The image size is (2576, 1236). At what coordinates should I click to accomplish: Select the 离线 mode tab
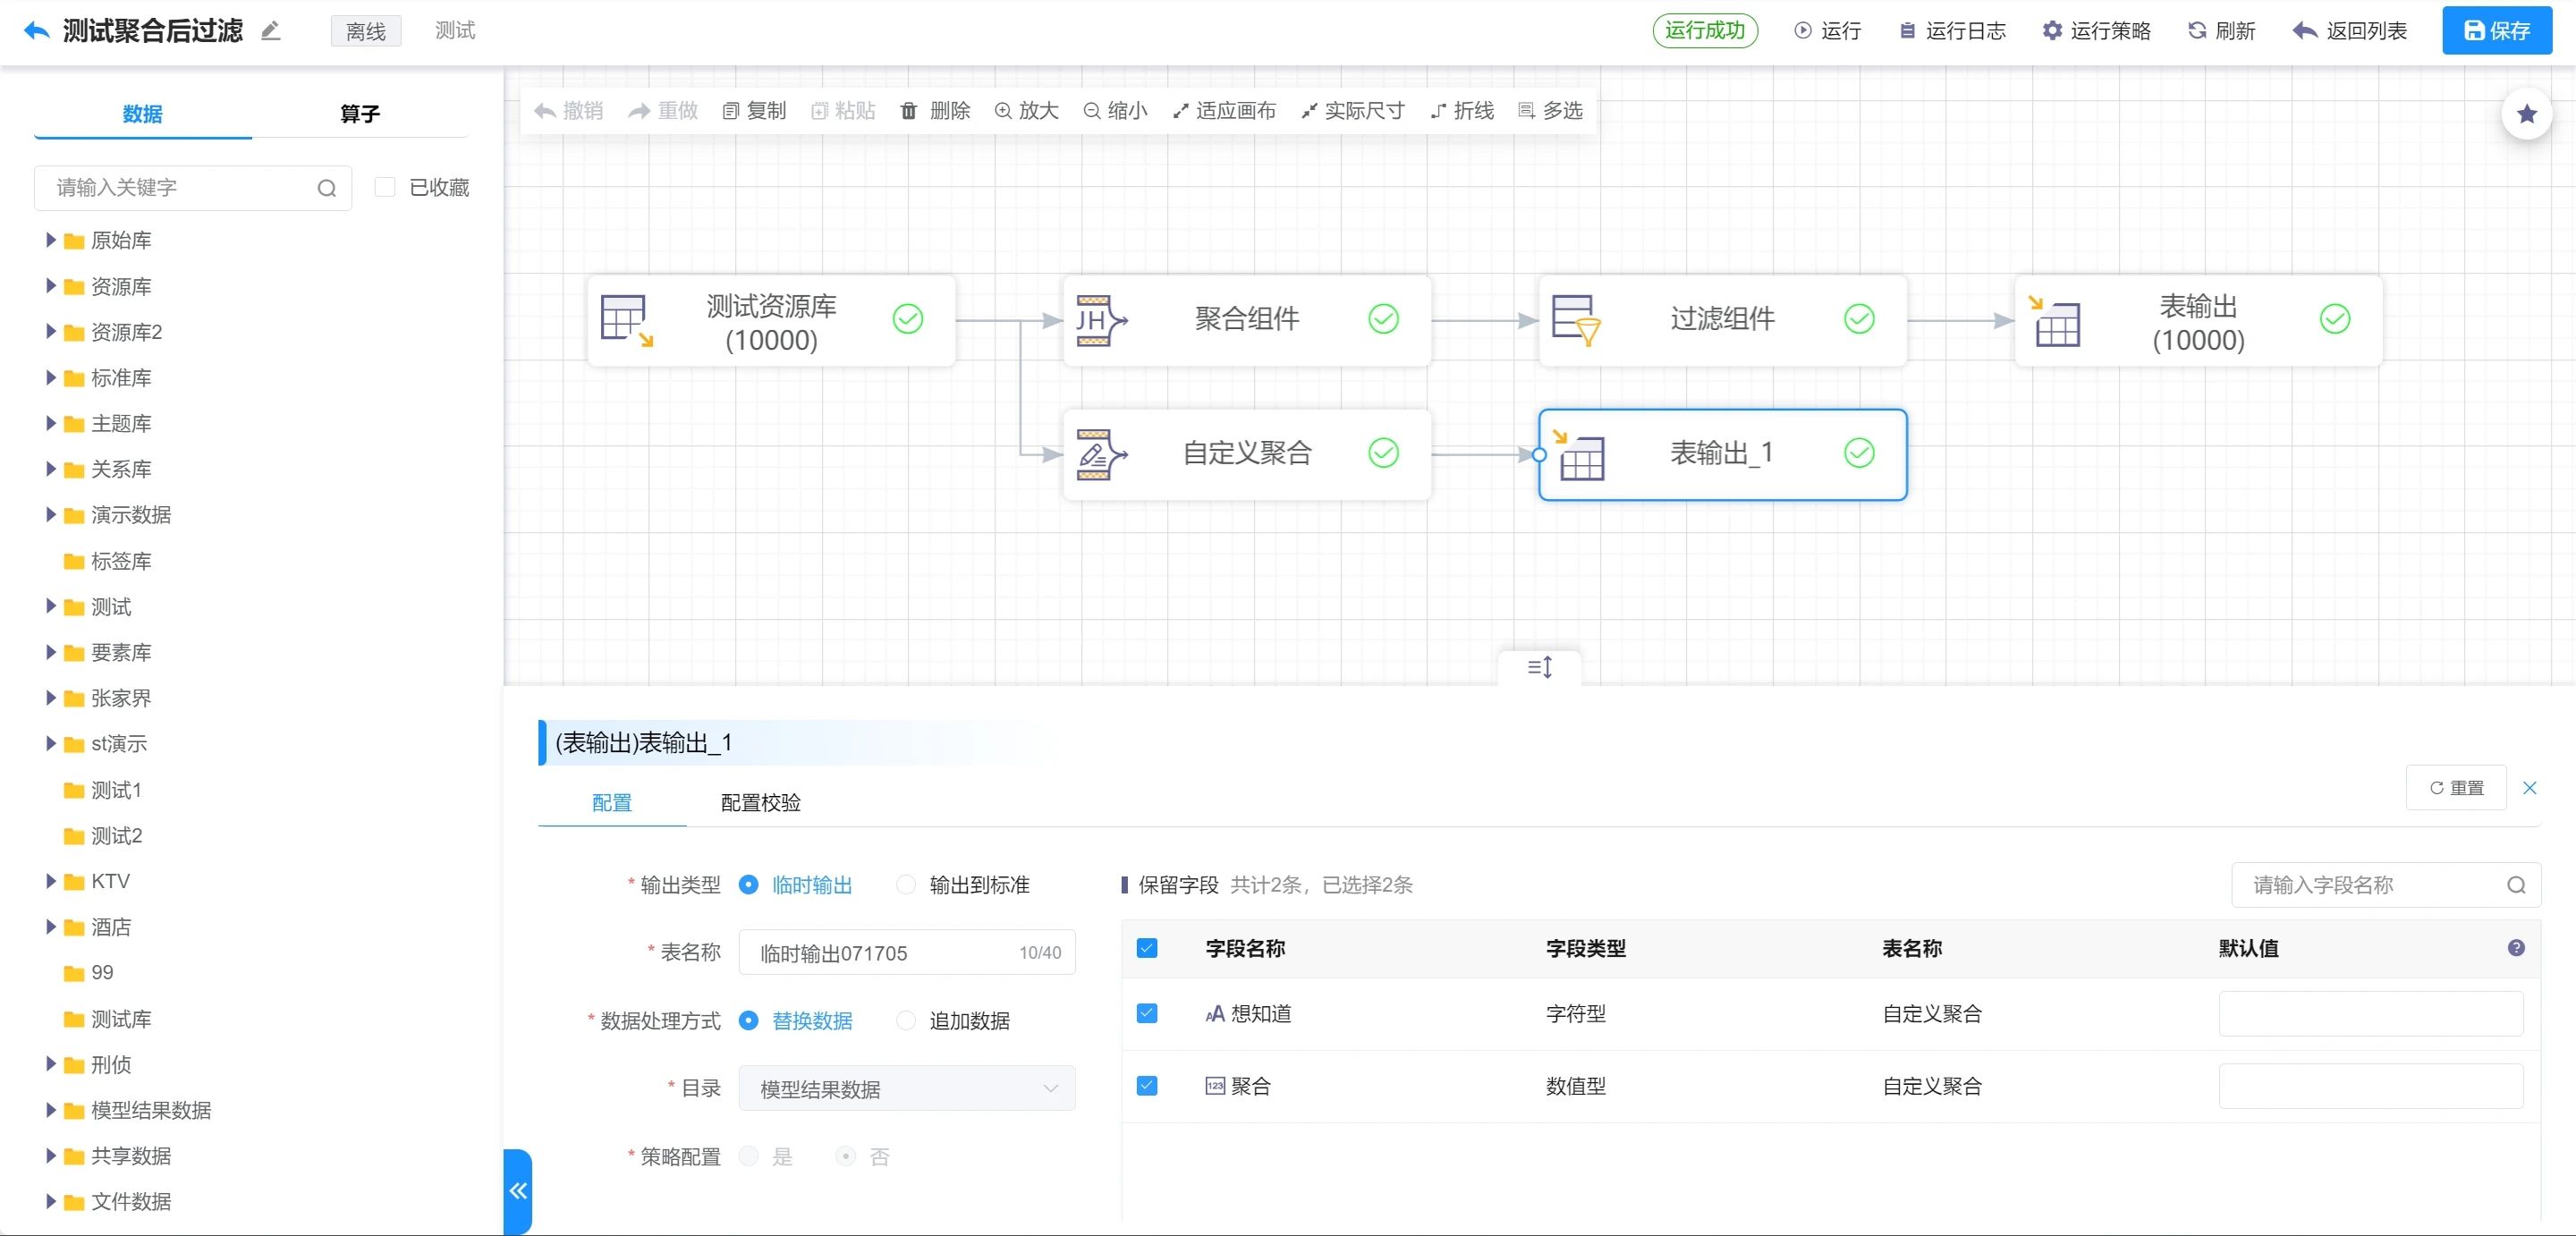coord(366,31)
